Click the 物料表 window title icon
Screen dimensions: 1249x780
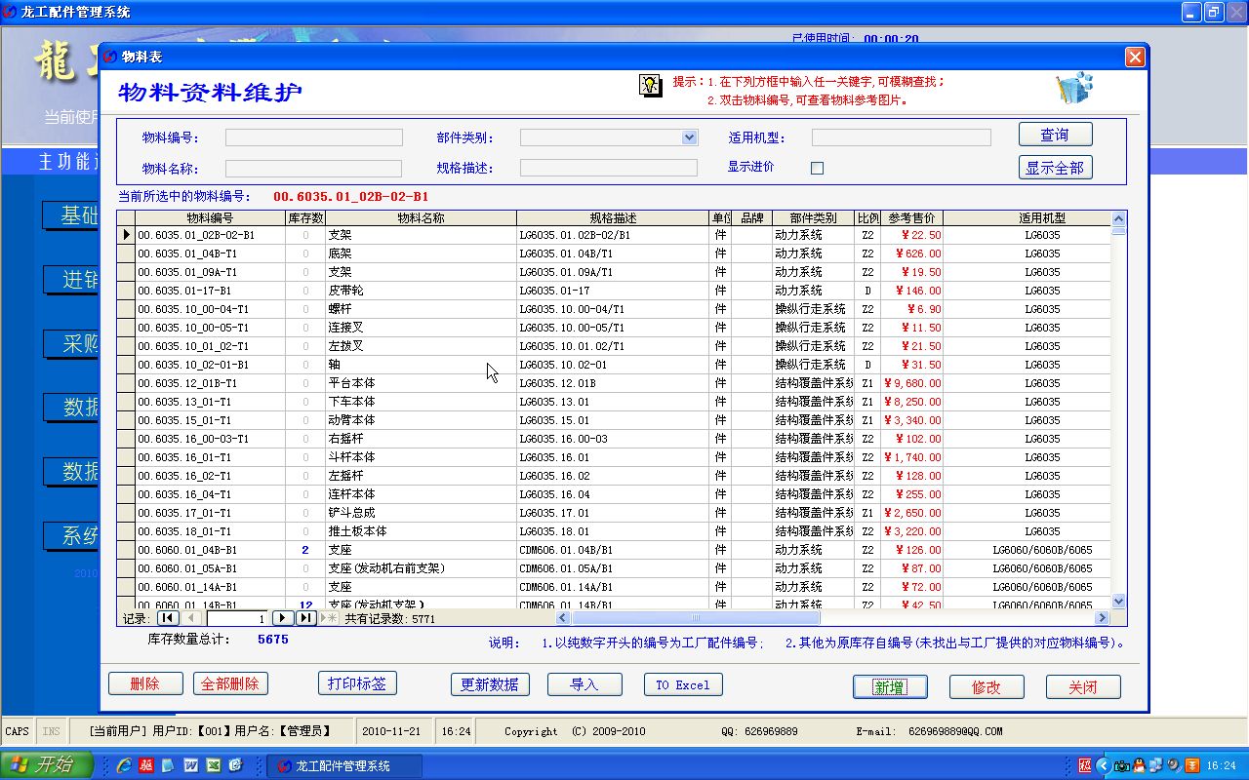coord(109,58)
